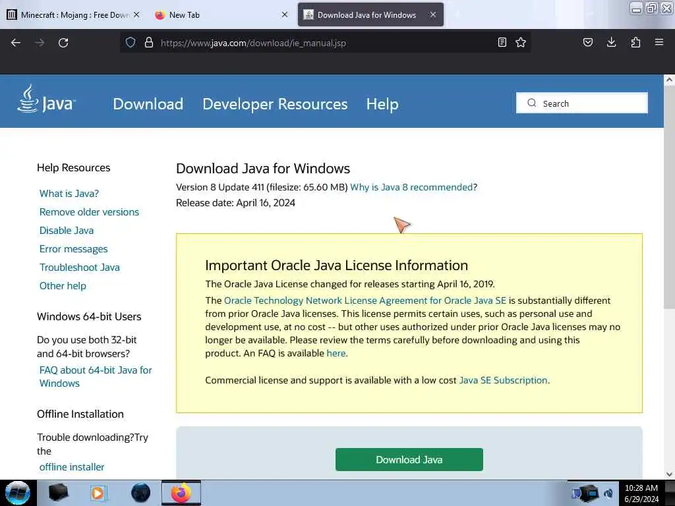
Task: Open the Troubleshoot Java link
Action: click(80, 267)
